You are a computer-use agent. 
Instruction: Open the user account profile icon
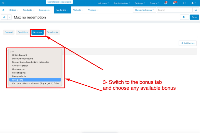coord(193,3)
